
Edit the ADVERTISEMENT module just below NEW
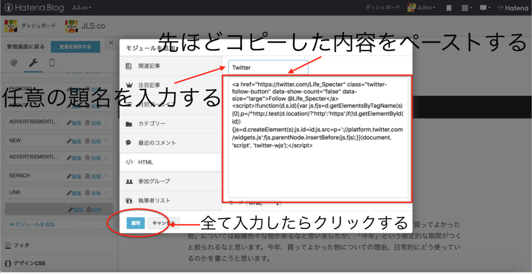pos(74,158)
